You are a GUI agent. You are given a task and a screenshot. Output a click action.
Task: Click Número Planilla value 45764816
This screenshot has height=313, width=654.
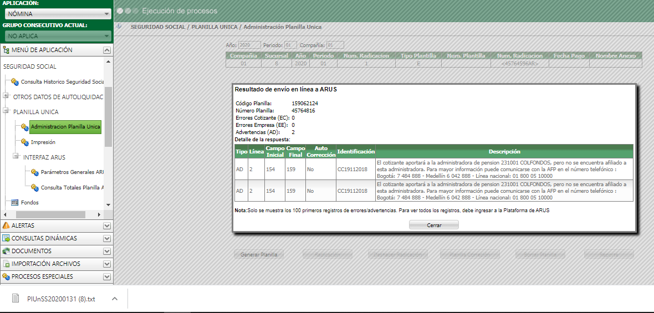[303, 111]
